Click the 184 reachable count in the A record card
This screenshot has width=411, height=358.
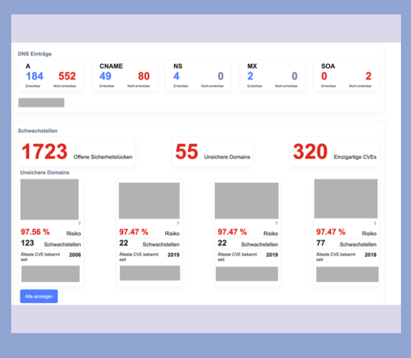click(34, 76)
